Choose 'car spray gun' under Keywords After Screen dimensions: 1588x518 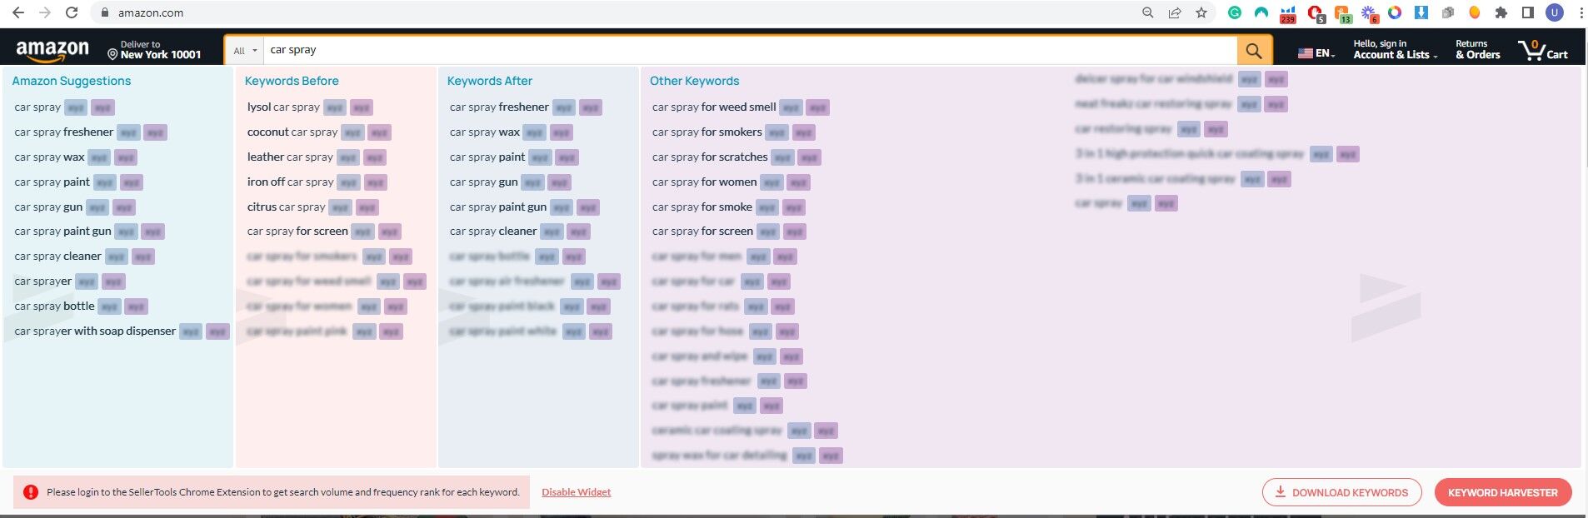pos(484,182)
